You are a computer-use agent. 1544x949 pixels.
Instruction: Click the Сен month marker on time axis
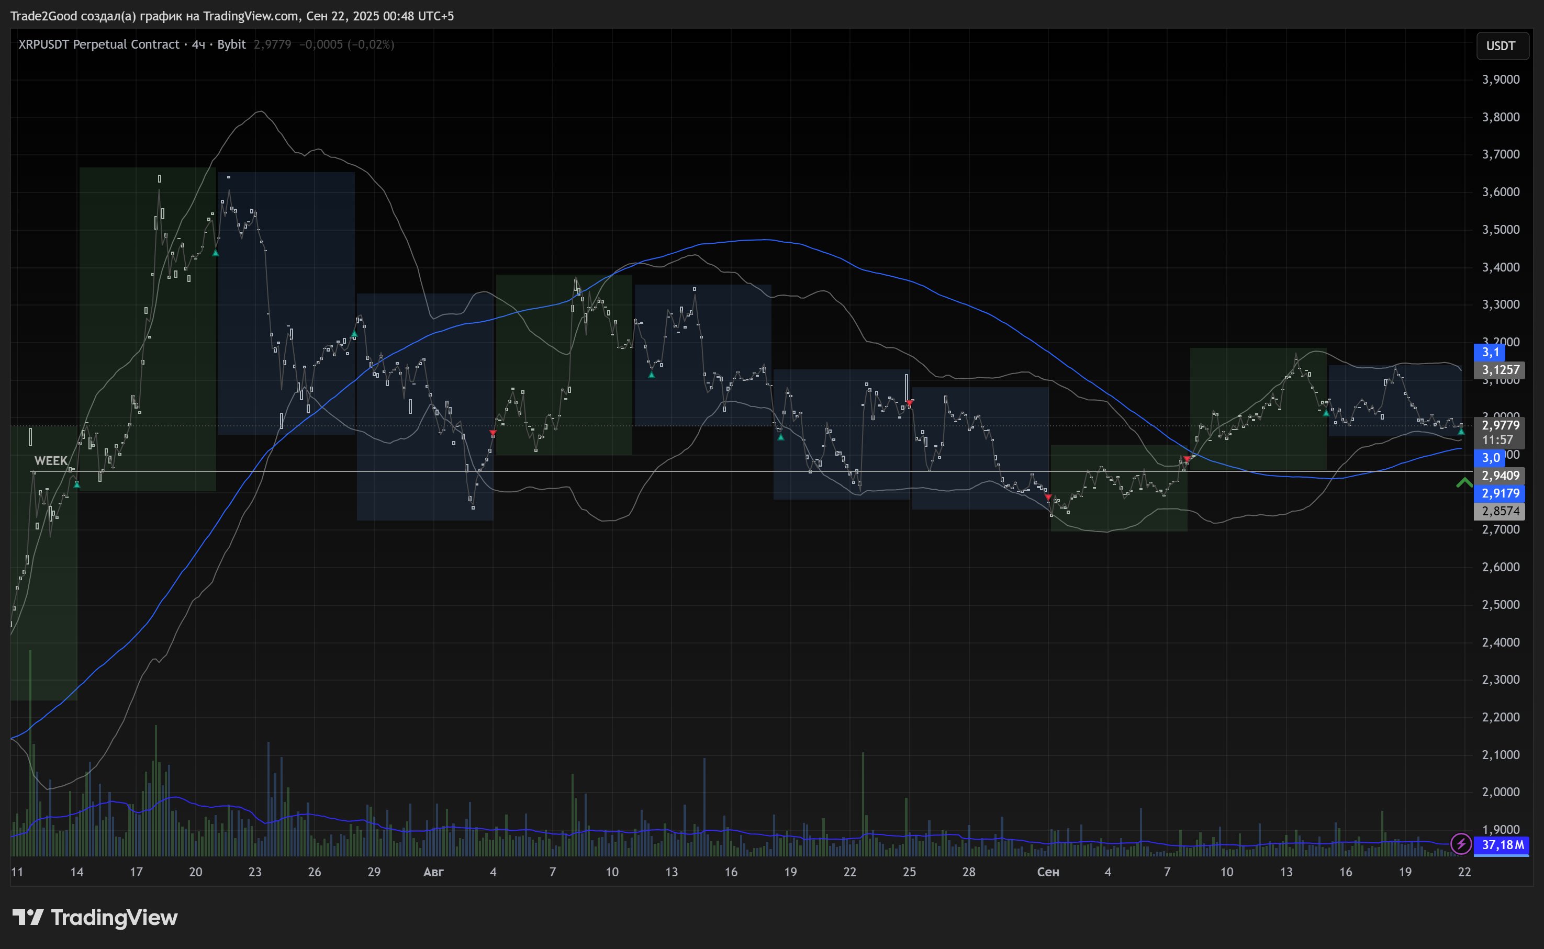(x=1047, y=872)
